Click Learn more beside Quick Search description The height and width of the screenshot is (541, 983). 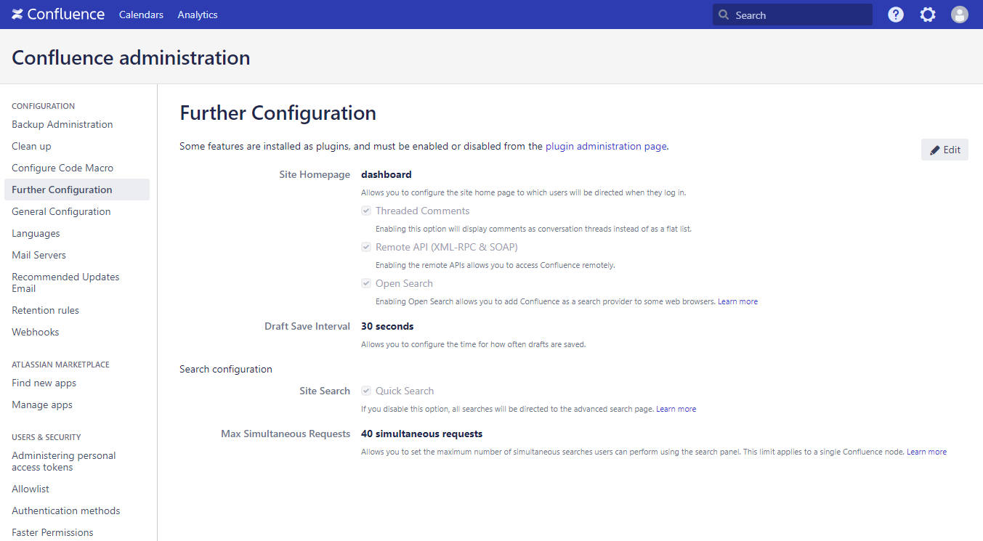[676, 409]
